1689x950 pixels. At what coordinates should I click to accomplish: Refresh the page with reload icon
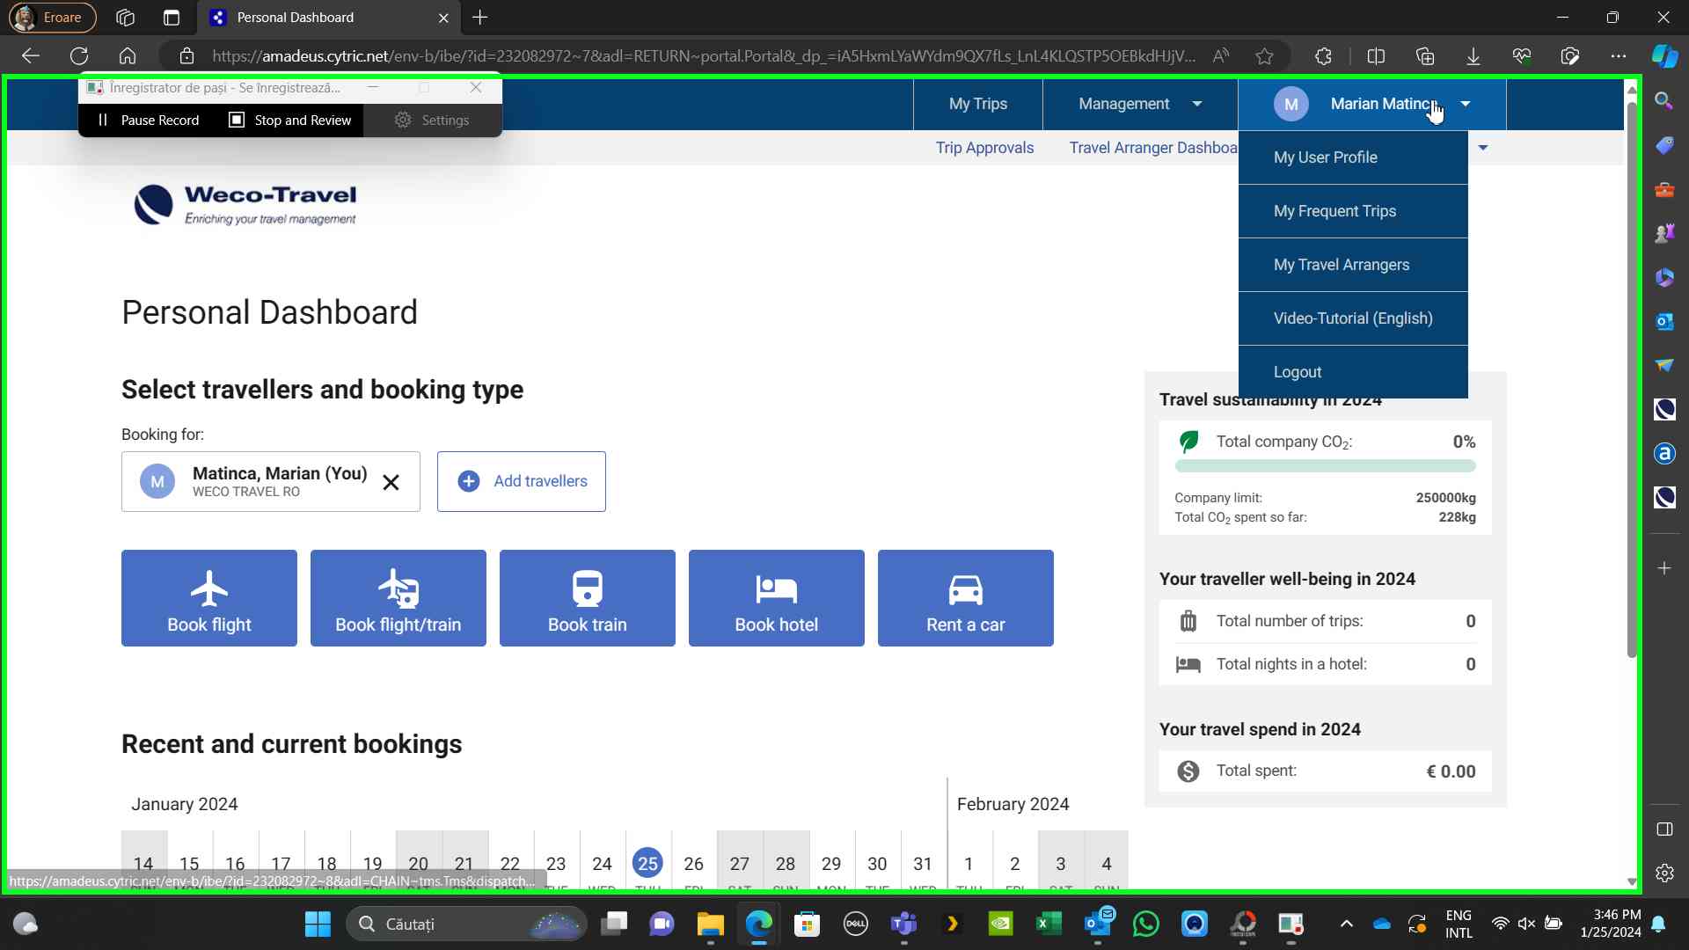[x=79, y=56]
